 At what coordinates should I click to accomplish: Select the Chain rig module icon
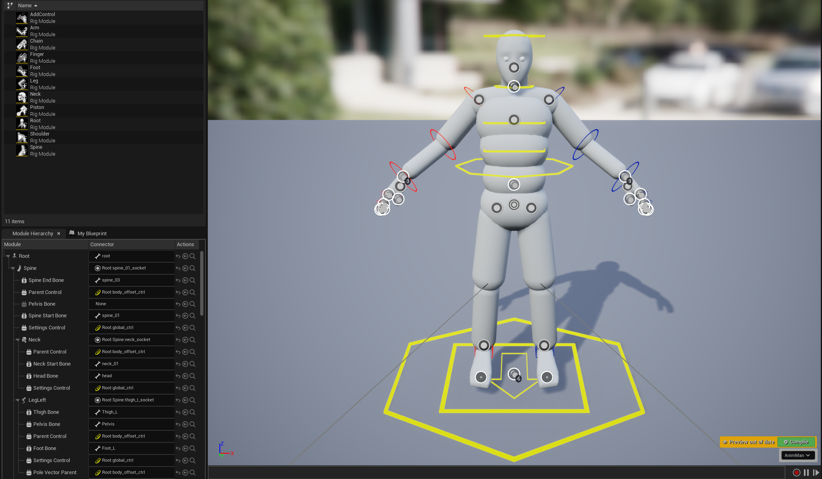(22, 44)
